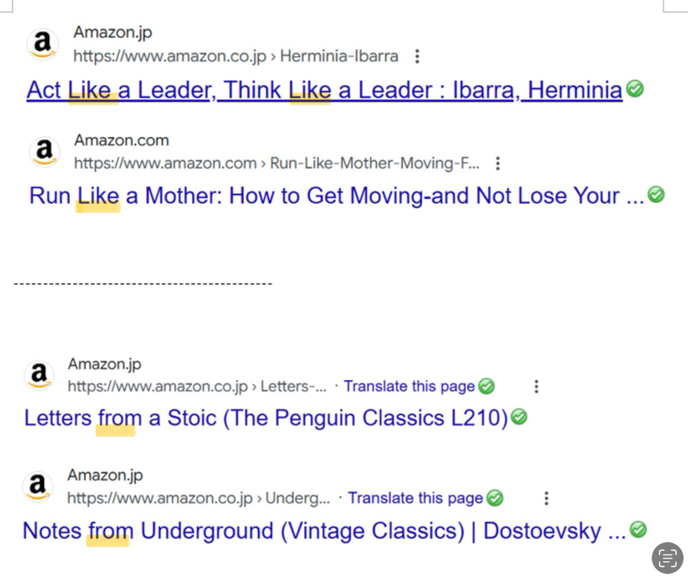
Task: Click Translate this page for Underground result
Action: tap(415, 498)
